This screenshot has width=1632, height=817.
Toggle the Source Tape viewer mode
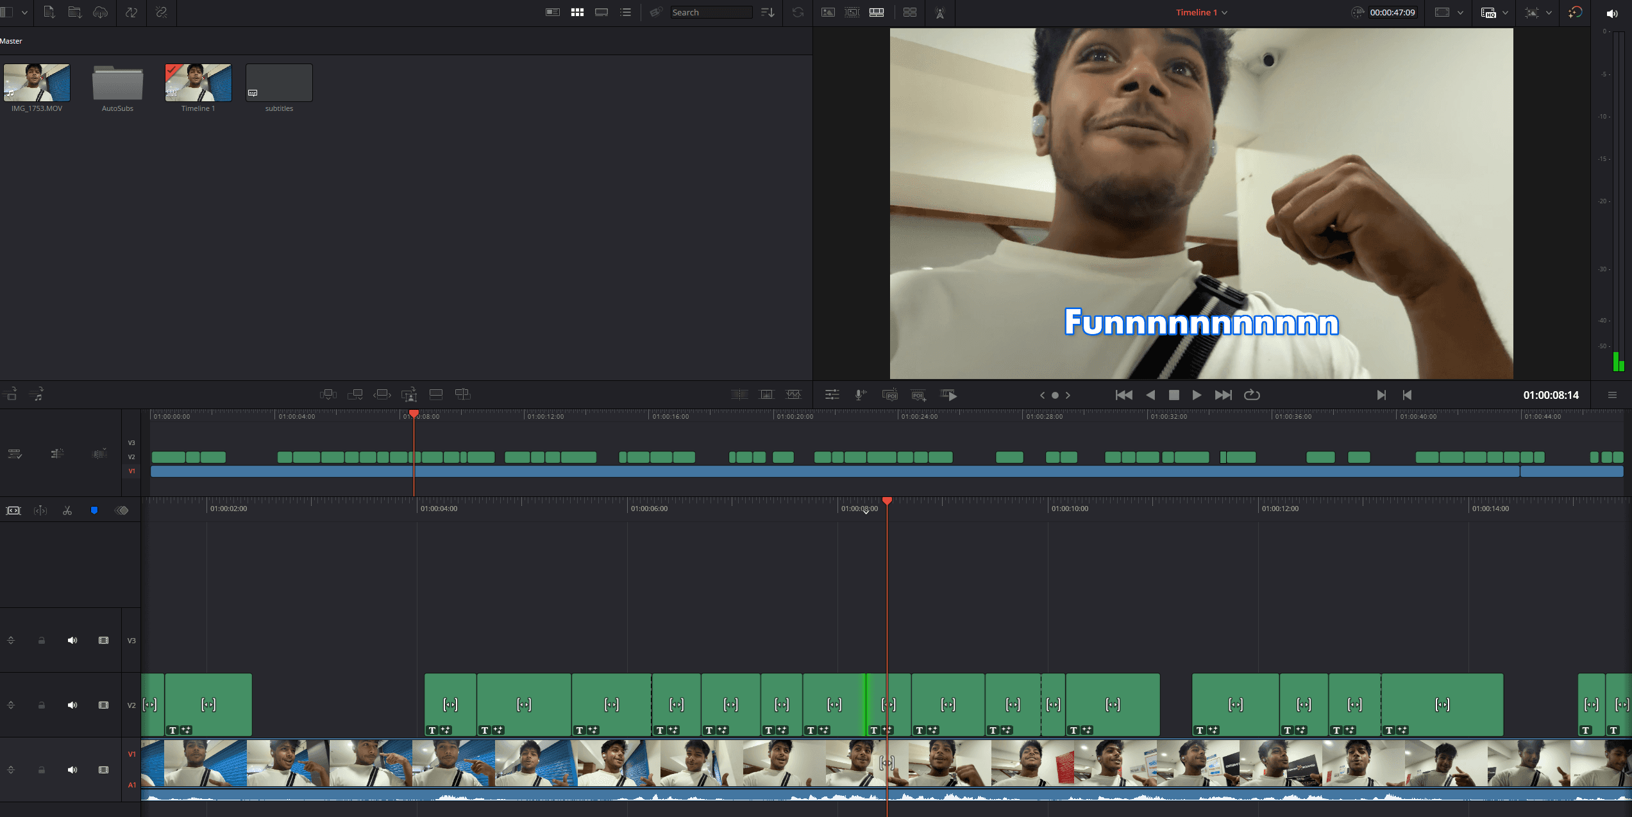coord(852,12)
